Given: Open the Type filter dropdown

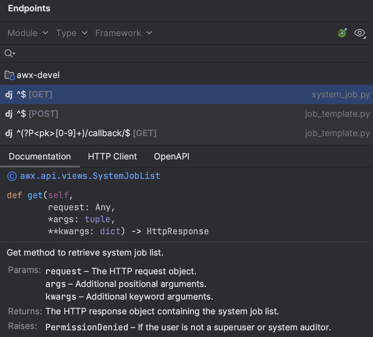Looking at the screenshot, I should tap(71, 33).
